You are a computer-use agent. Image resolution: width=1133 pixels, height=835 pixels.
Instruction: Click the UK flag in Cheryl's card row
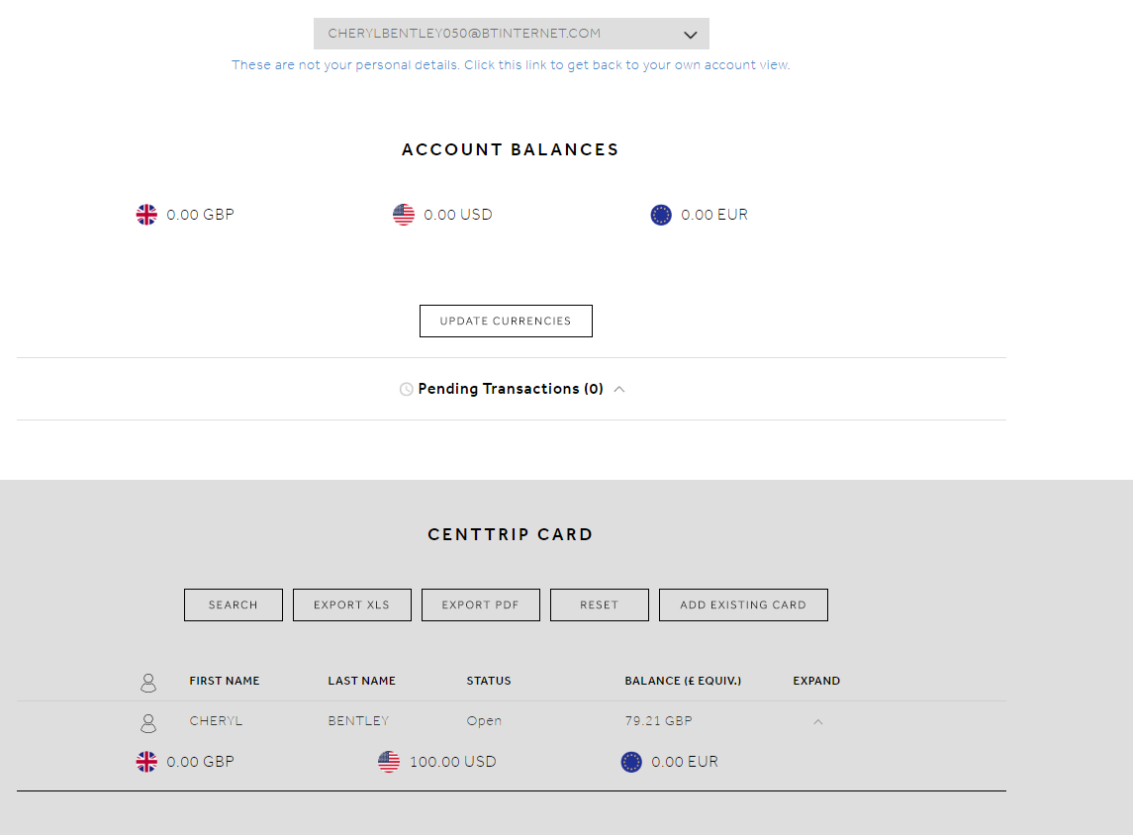point(146,762)
